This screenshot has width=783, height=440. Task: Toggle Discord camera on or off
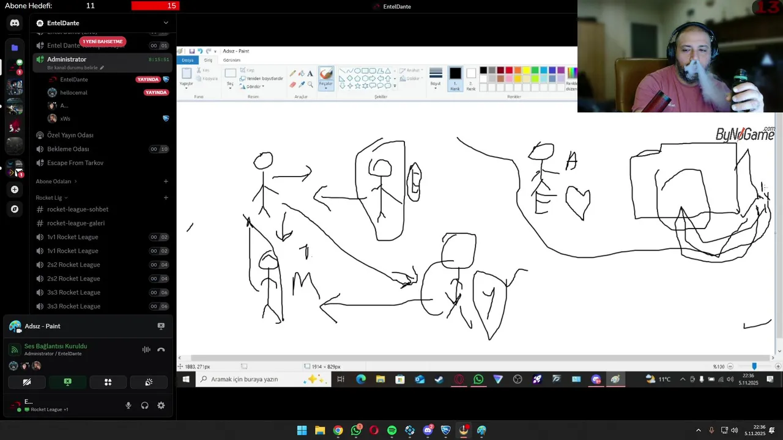(27, 382)
